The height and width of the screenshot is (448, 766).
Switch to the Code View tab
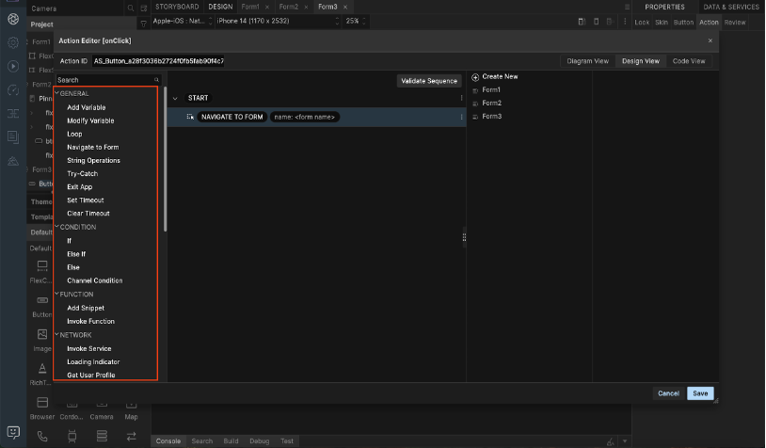pyautogui.click(x=688, y=61)
